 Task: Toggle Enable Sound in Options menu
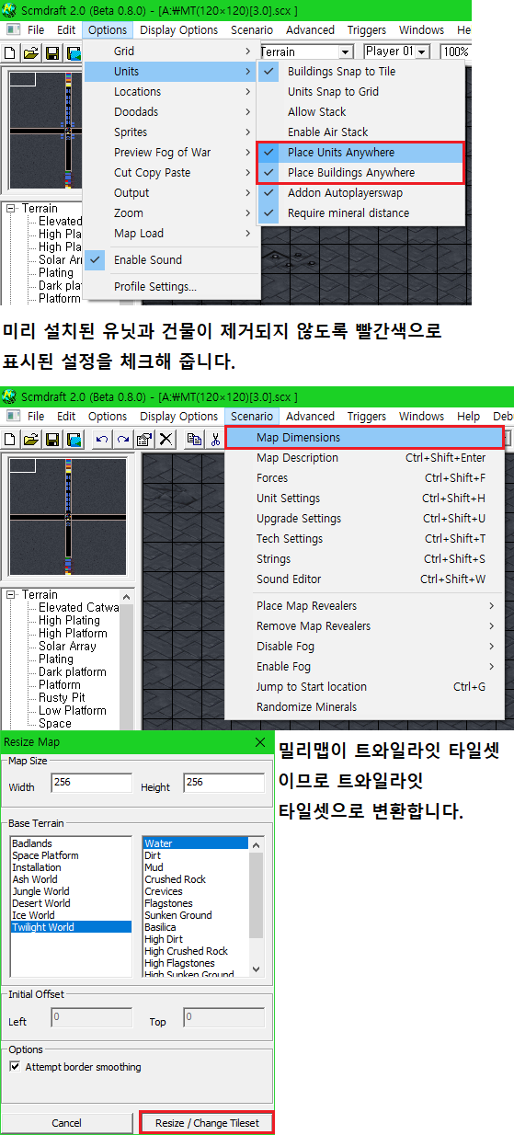pyautogui.click(x=172, y=260)
